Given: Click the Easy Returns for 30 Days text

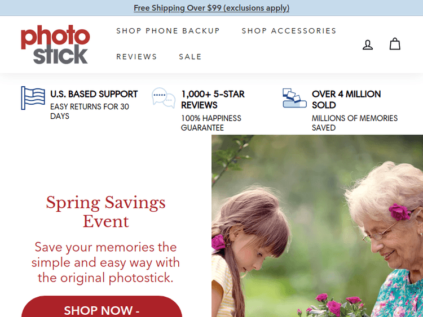Looking at the screenshot, I should coord(90,111).
